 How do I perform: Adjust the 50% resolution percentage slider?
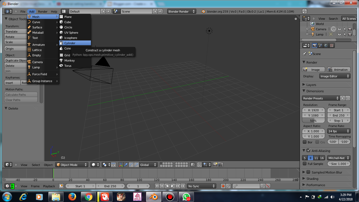pyautogui.click(x=313, y=121)
